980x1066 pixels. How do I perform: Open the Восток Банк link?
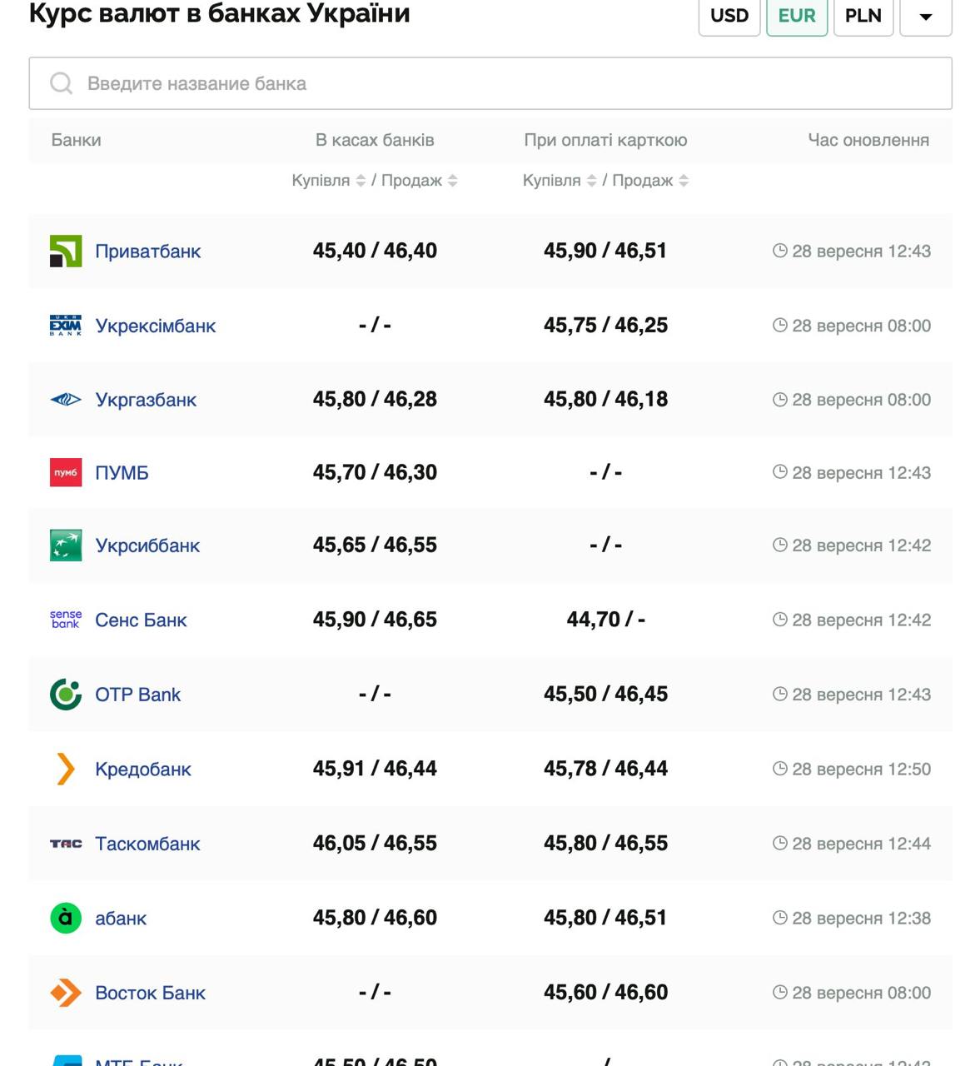tap(150, 993)
